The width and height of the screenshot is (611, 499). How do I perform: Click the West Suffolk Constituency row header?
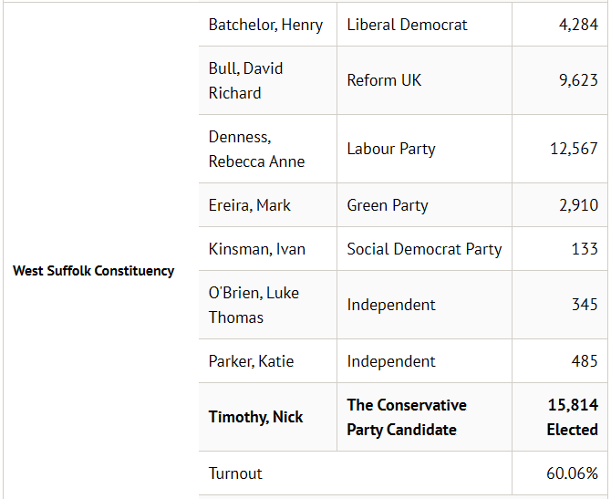[x=94, y=271]
